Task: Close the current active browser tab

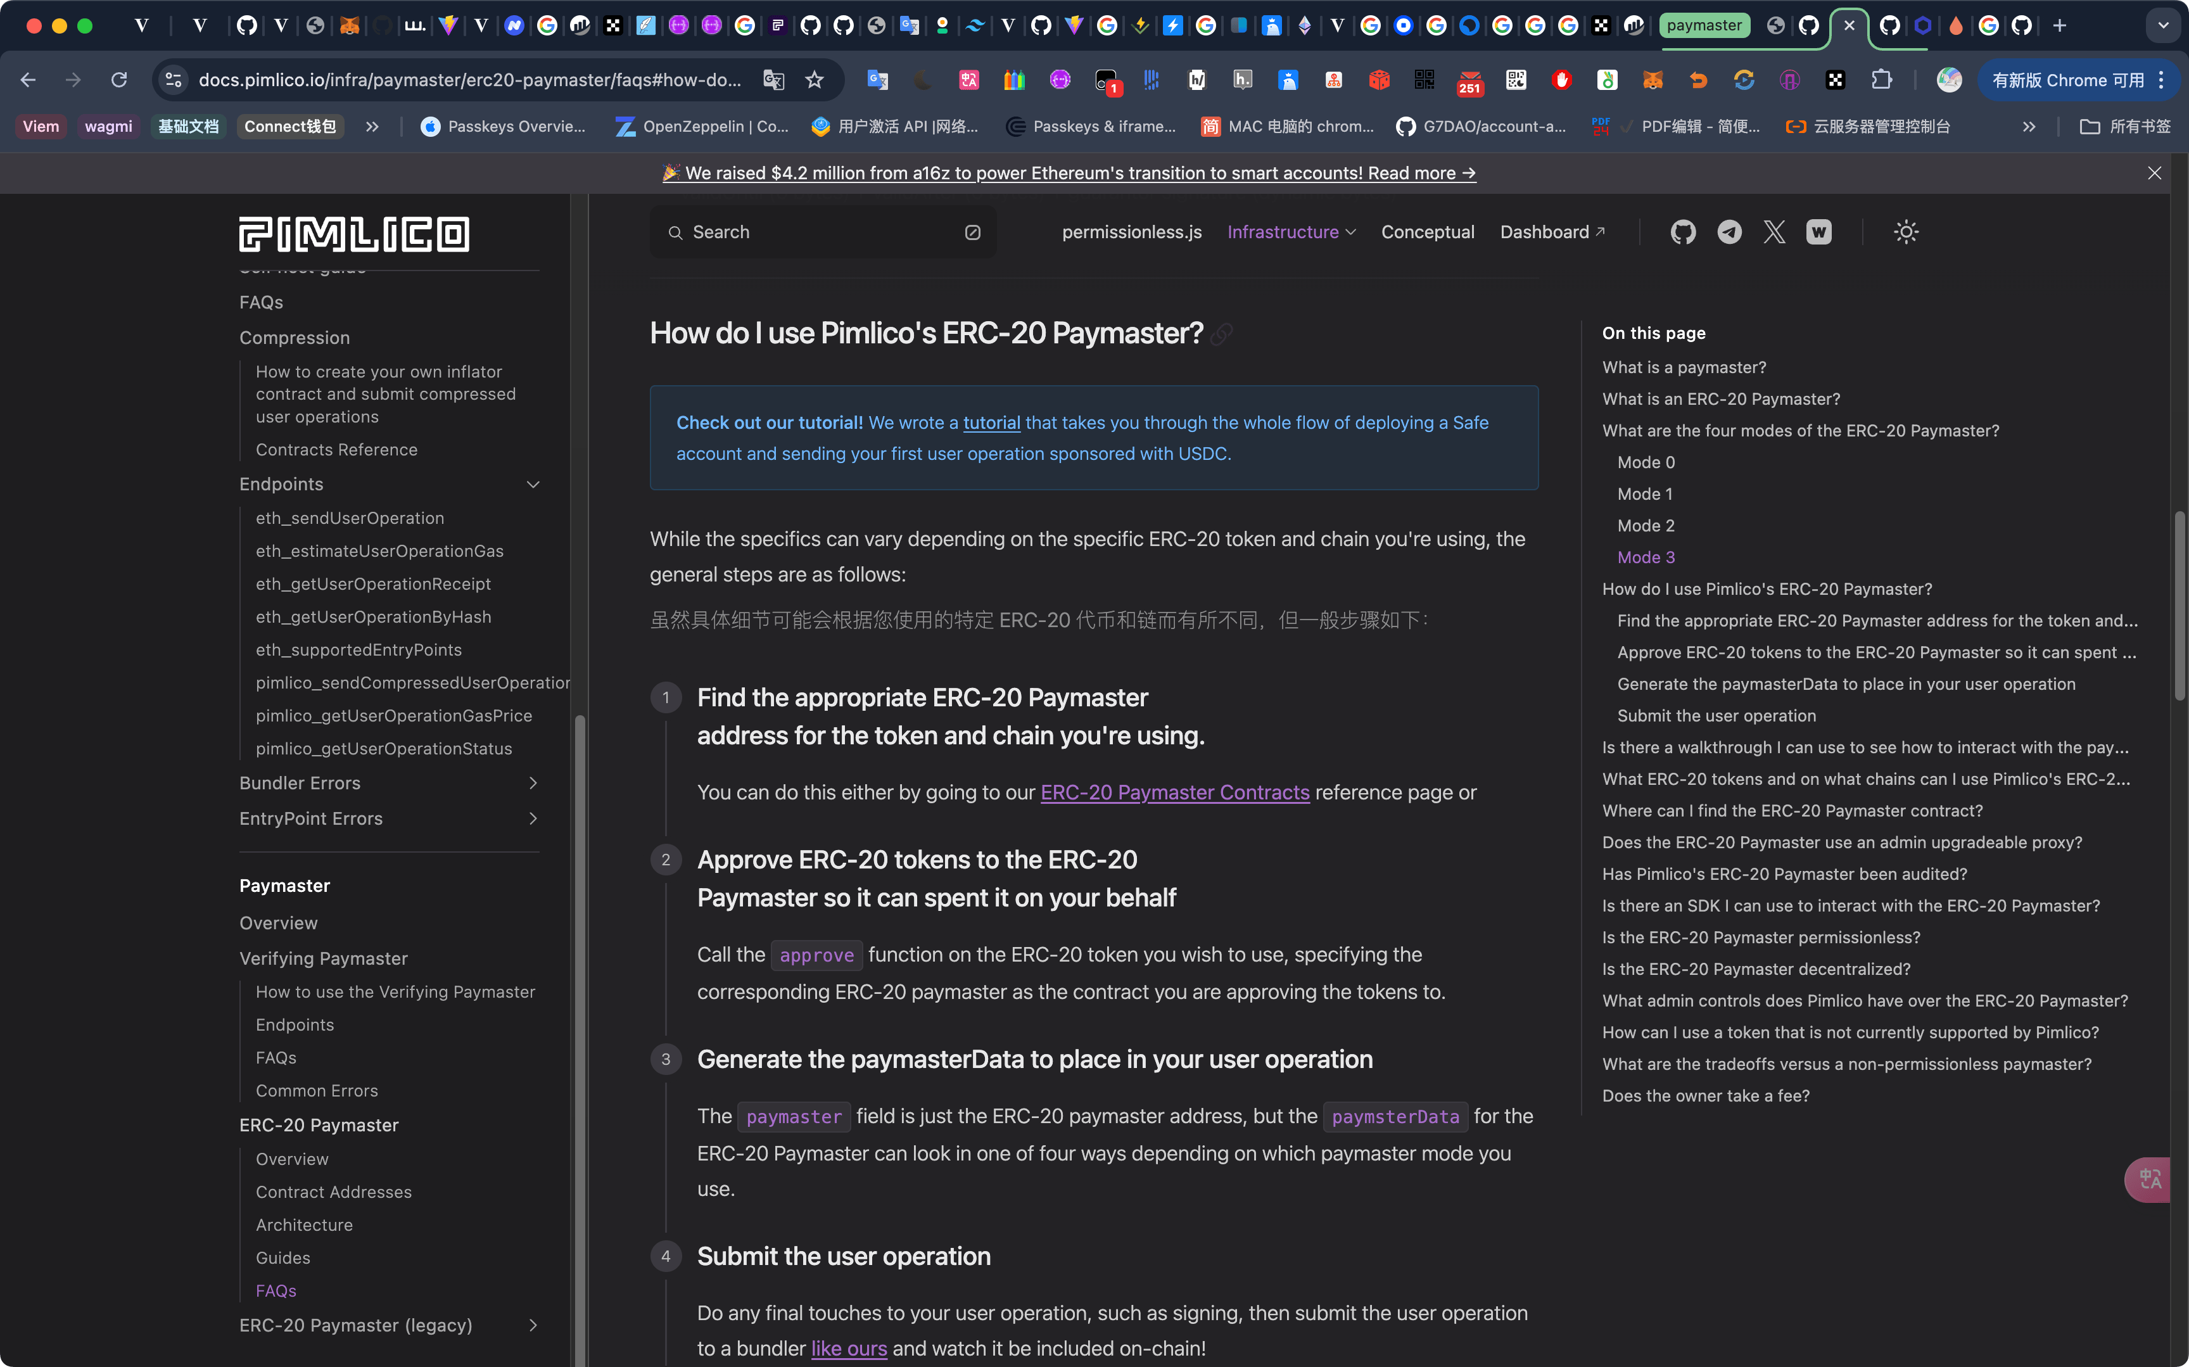Action: click(x=1849, y=25)
